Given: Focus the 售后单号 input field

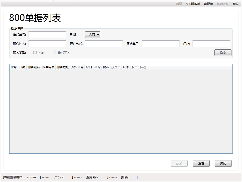Looking at the screenshot, I should 47,35.
